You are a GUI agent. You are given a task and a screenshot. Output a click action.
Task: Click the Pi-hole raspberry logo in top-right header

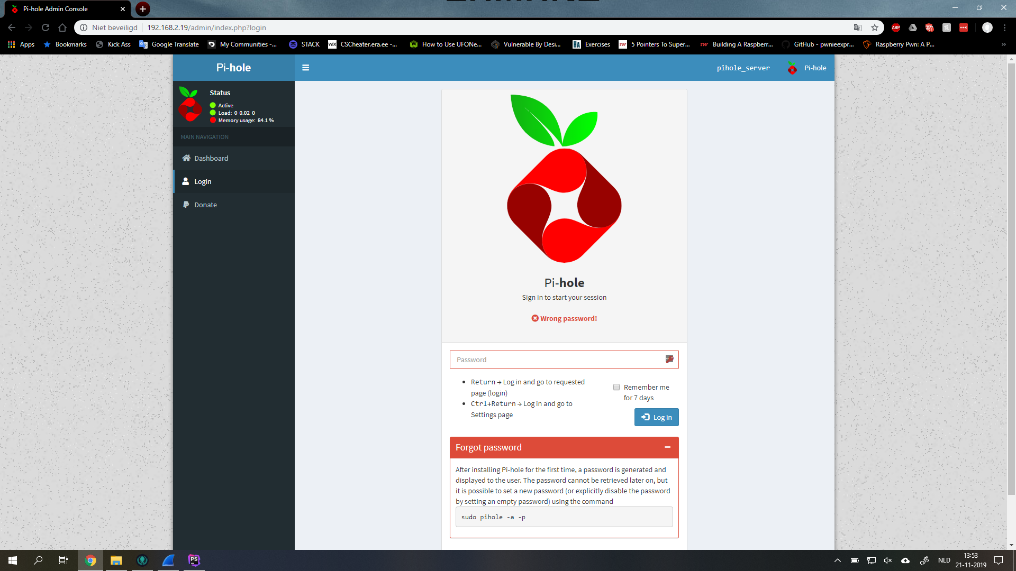[x=792, y=68]
